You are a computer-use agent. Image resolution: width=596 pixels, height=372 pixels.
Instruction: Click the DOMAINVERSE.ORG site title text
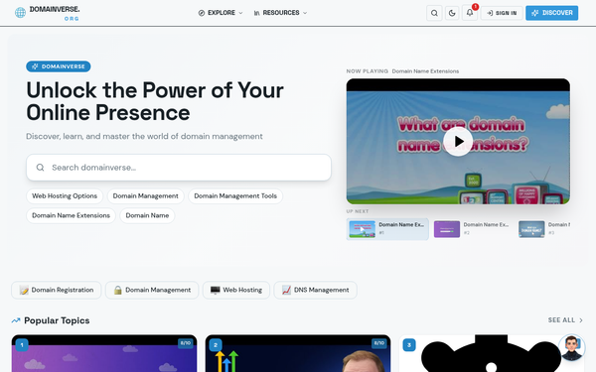[55, 13]
